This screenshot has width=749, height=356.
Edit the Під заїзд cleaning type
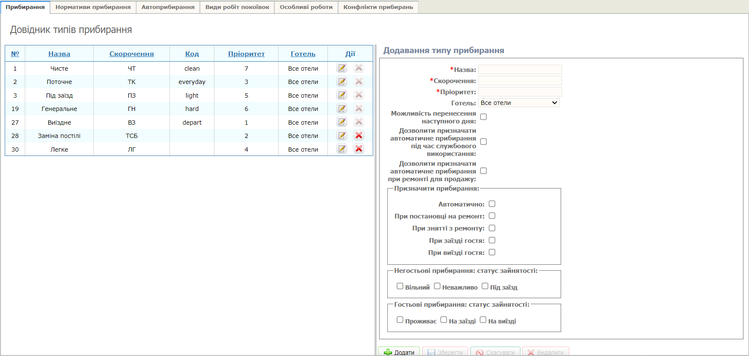pos(342,95)
